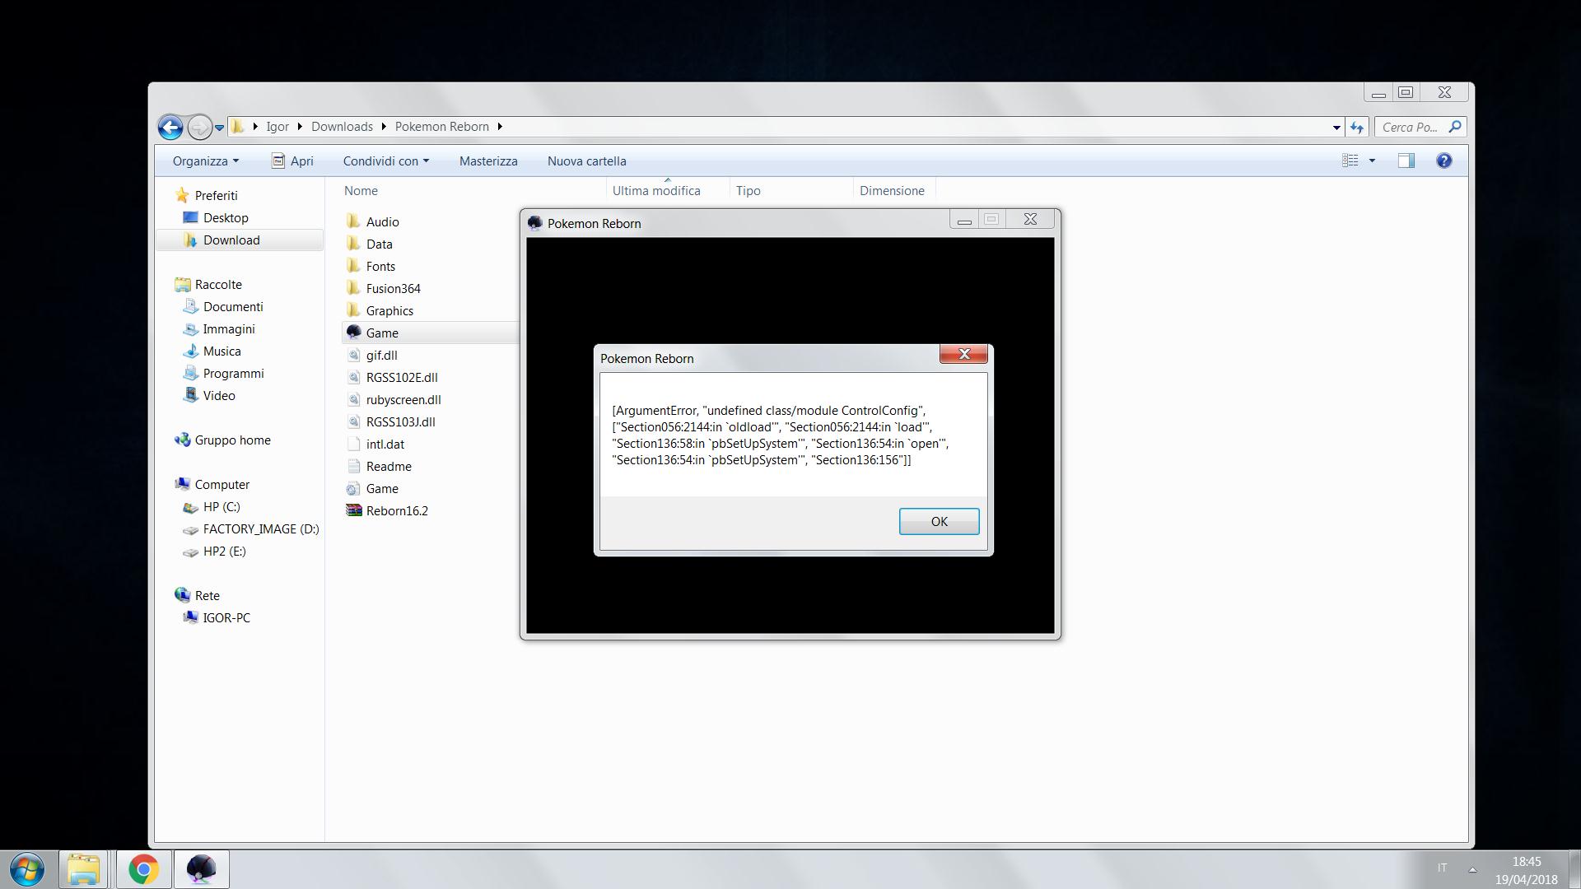Click the Windows Start orb
Screen dimensions: 1581x889
26,869
